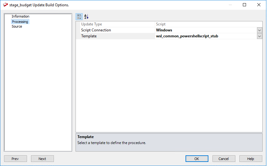Switch to the Processing page
The image size is (267, 166).
coord(20,22)
